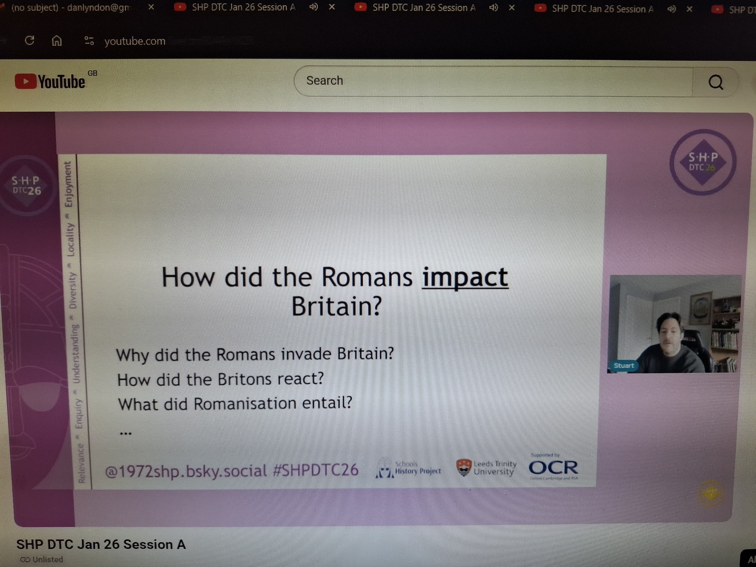This screenshot has height=567, width=756.
Task: Reload the page with the refresh icon
Action: [29, 40]
